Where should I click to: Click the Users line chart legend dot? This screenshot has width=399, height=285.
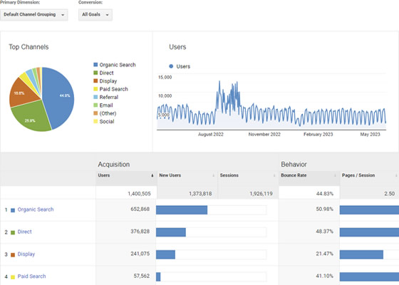[171, 66]
